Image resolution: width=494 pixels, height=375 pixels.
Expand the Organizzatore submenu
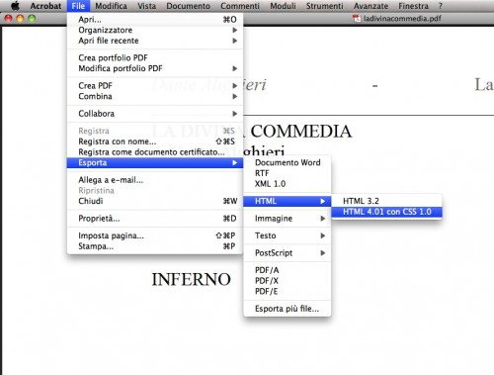155,30
